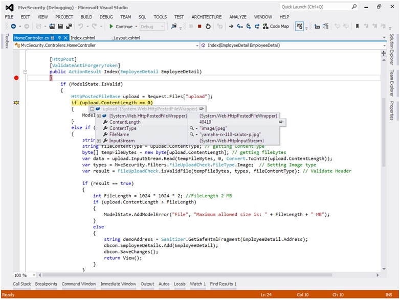Click the Undo arrow icon
400x300 pixels.
click(81, 26)
